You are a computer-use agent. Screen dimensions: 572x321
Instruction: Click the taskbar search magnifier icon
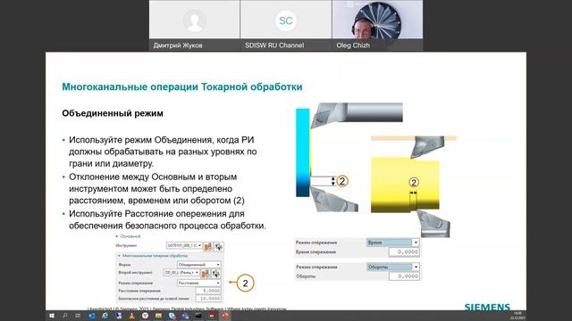click(x=65, y=316)
